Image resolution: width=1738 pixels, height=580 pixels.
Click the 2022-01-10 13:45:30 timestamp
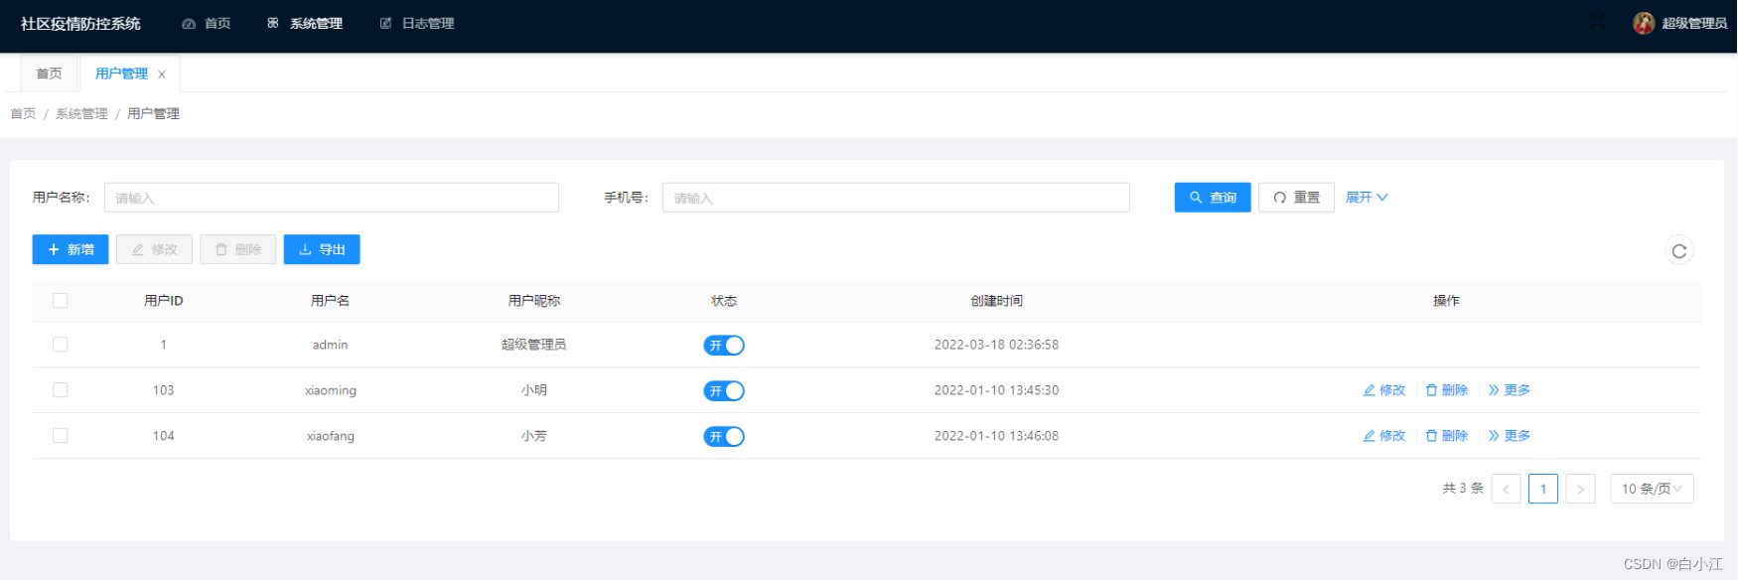coord(997,390)
